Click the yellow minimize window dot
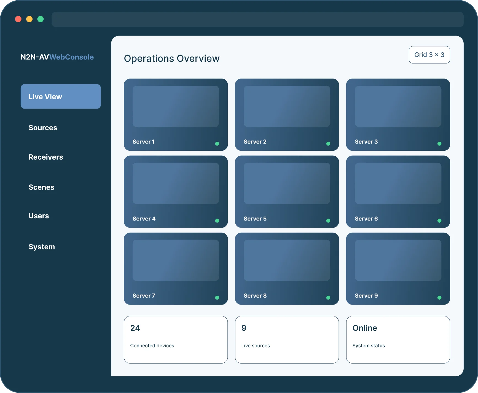Image resolution: width=478 pixels, height=393 pixels. [x=29, y=19]
